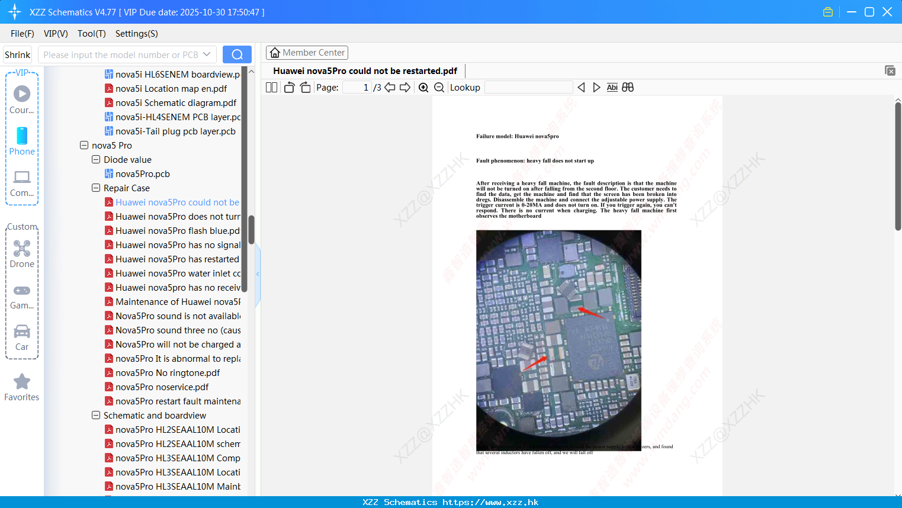Image resolution: width=902 pixels, height=508 pixels.
Task: Click the Page number field
Action: pos(357,87)
